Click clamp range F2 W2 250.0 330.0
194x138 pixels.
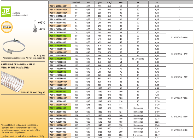click(x=179, y=116)
